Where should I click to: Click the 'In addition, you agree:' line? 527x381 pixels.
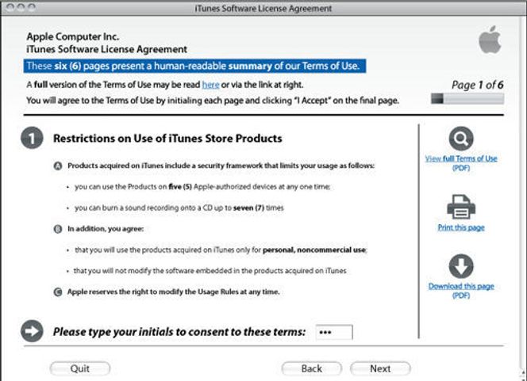click(106, 229)
